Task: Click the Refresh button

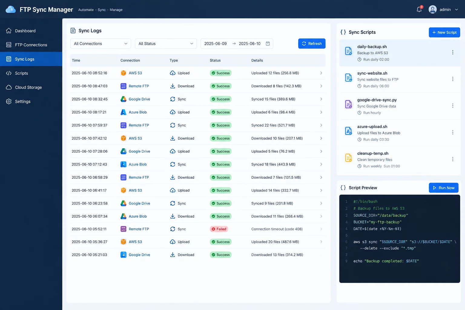Action: [x=312, y=44]
